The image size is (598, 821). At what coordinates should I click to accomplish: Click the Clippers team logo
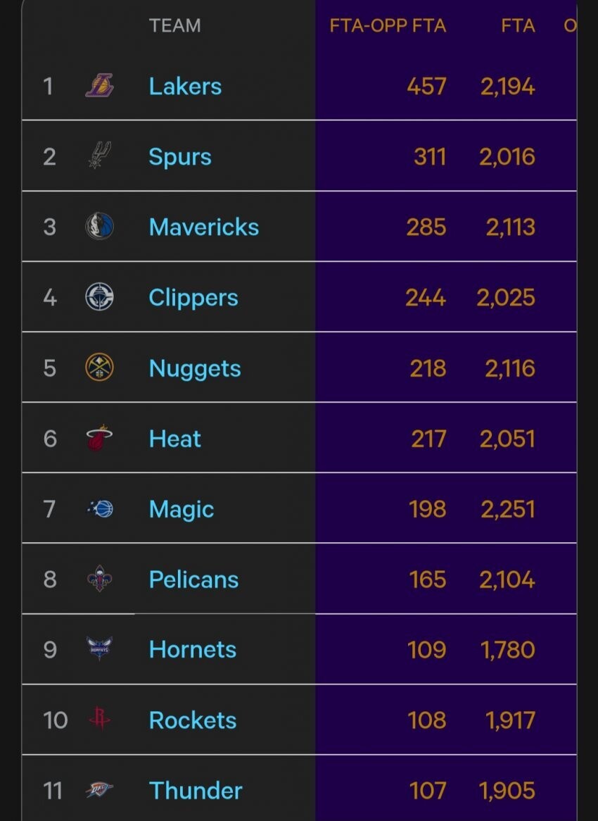pos(99,297)
